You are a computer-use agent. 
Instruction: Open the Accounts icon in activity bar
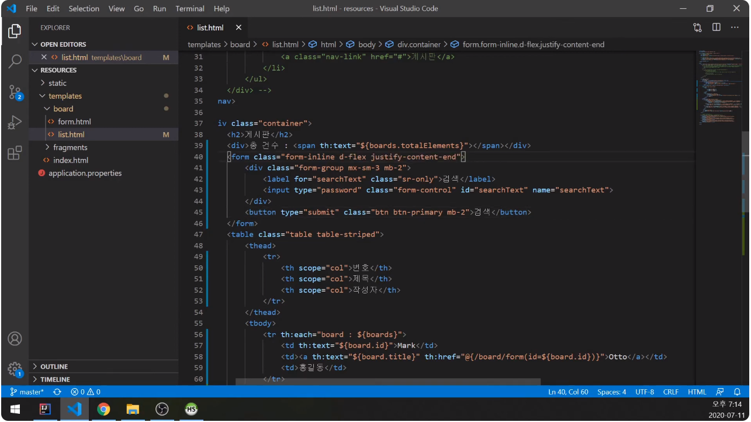[x=15, y=338]
